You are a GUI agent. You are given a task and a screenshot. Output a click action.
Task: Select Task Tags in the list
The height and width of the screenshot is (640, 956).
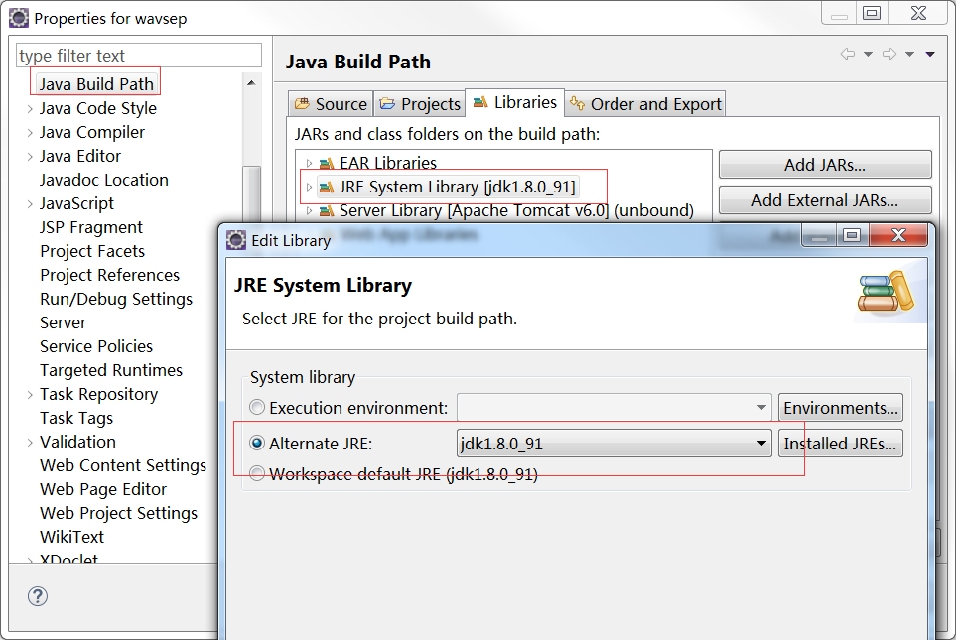point(76,418)
